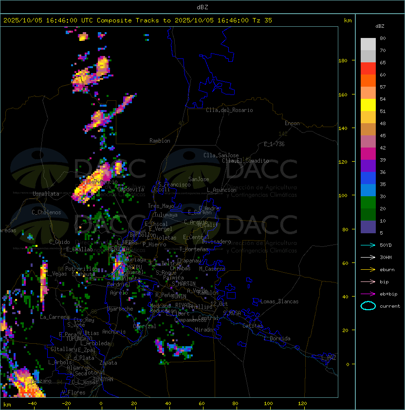Select the light orange 54-57 dBZ swatch
The width and height of the screenshot is (405, 410).
(368, 93)
